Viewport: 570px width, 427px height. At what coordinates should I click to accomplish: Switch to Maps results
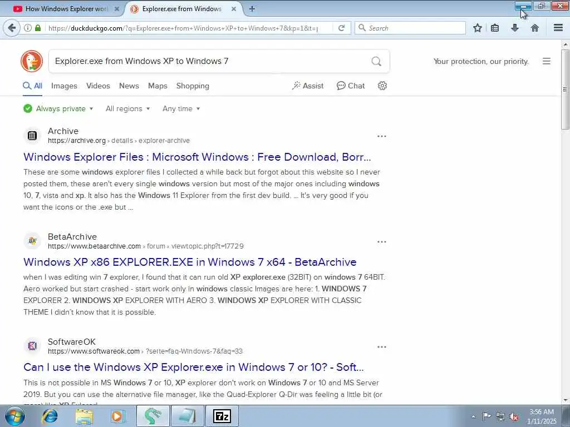(x=158, y=86)
